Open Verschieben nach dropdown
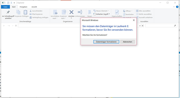The height and width of the screenshot is (98, 180). 55,14
